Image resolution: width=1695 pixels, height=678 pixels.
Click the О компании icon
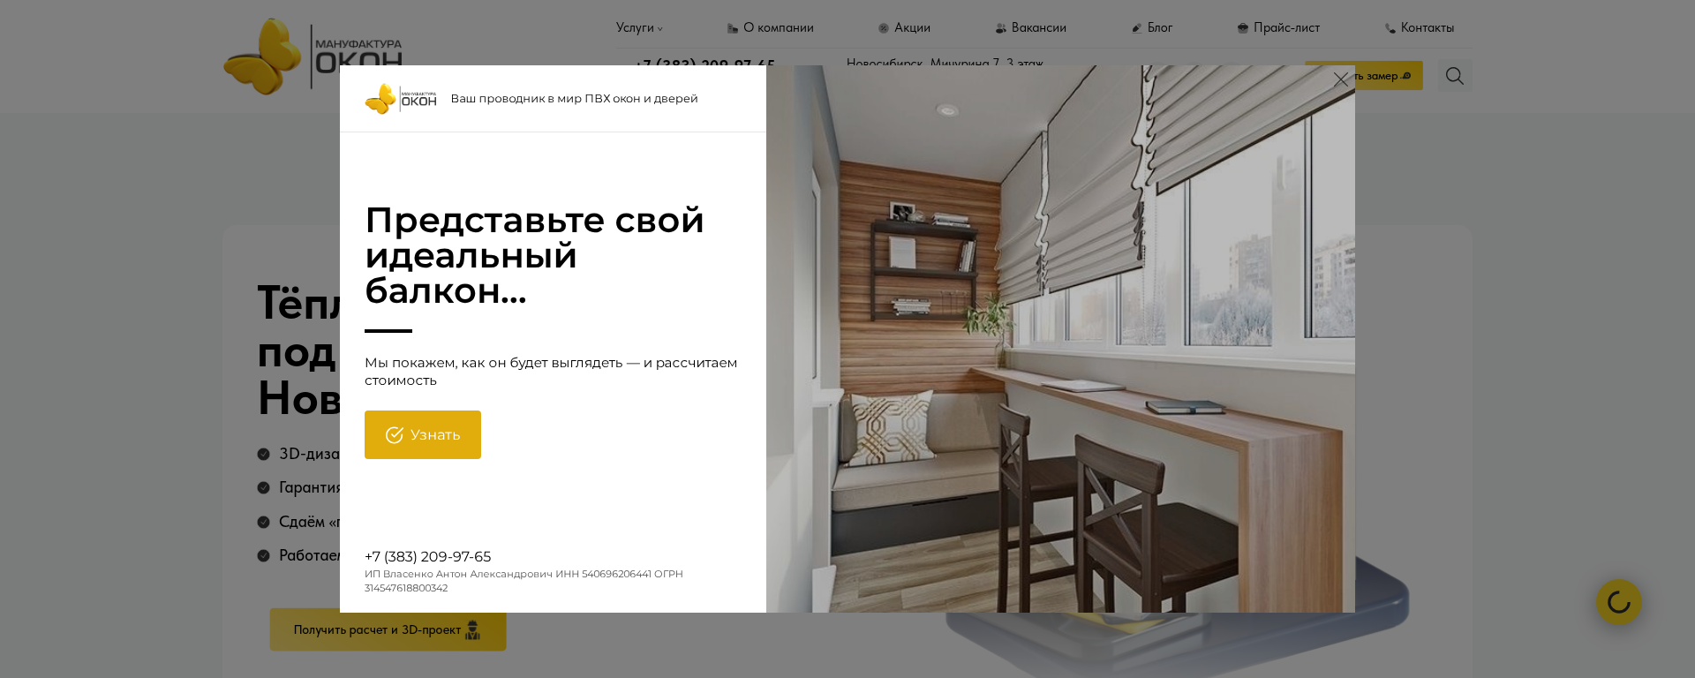pyautogui.click(x=733, y=28)
